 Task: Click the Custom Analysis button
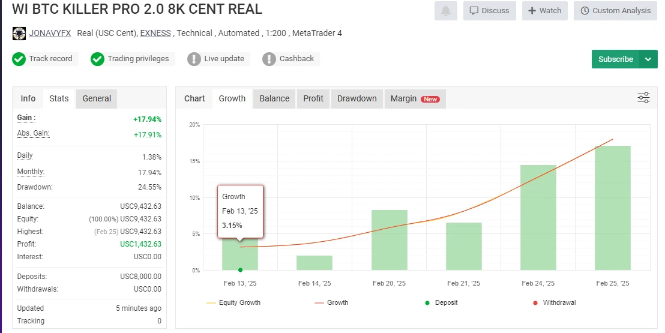(x=615, y=11)
